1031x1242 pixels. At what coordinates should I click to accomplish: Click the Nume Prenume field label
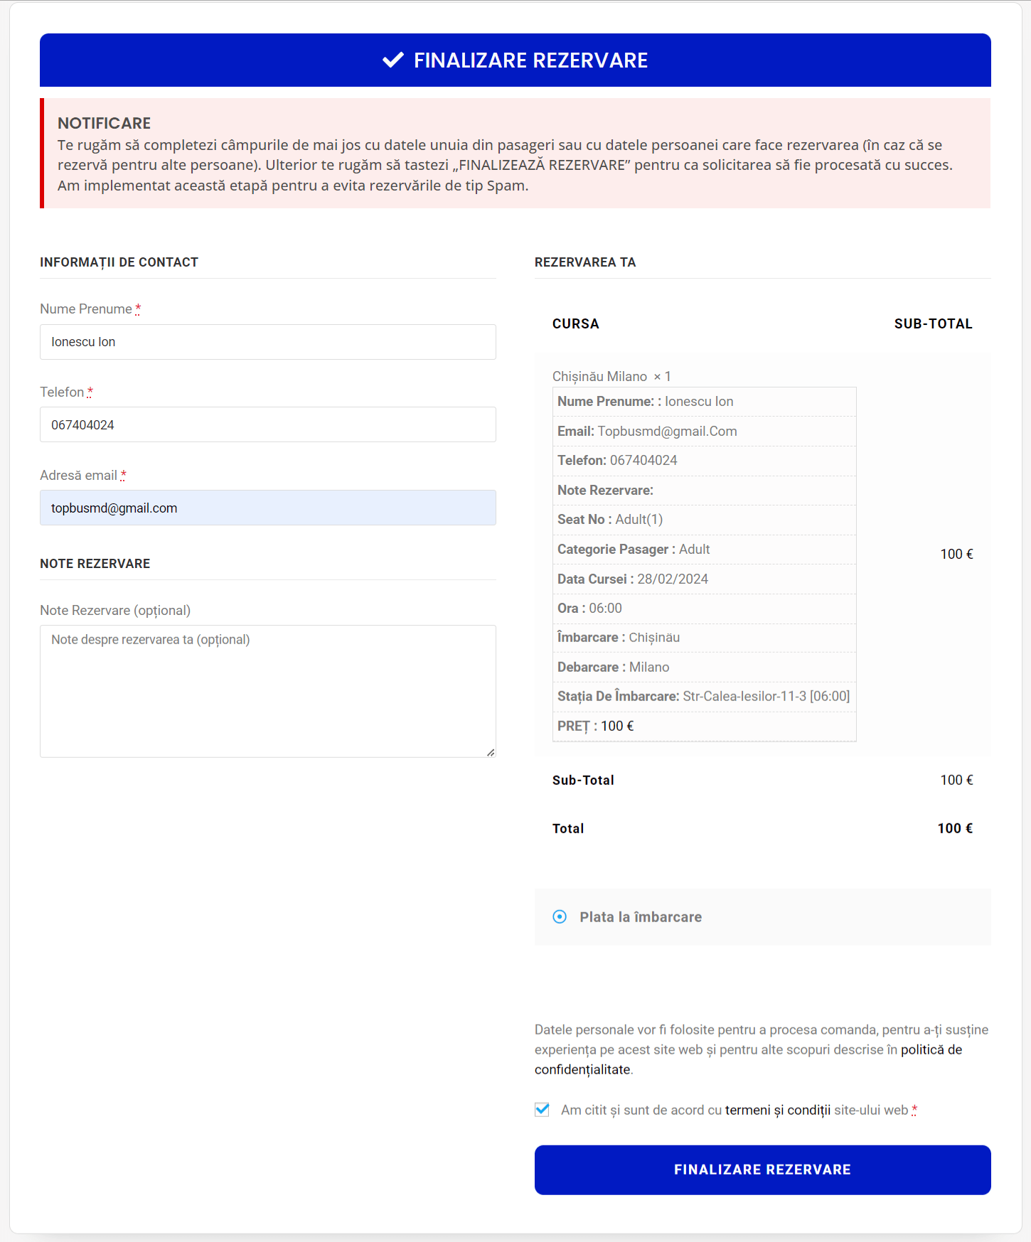click(86, 309)
